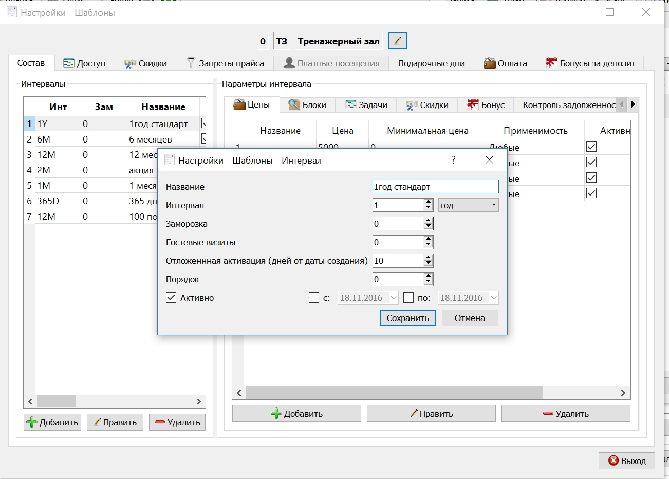Viewport: 669px width, 479px height.
Task: Click the Выход red cross icon
Action: [614, 460]
